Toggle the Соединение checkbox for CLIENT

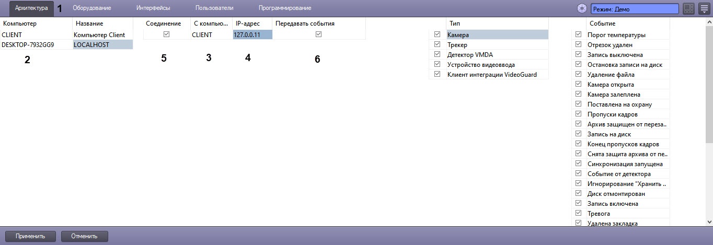166,34
